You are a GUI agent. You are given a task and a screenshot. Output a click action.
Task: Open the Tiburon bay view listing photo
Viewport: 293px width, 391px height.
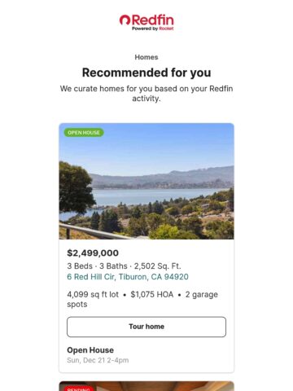(146, 181)
